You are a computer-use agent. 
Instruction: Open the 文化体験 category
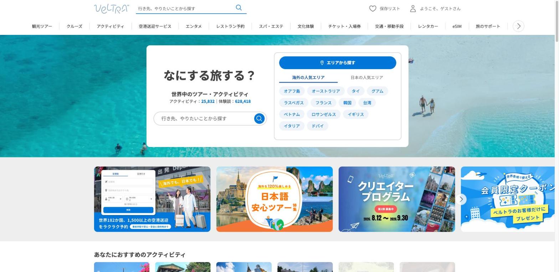pyautogui.click(x=306, y=26)
